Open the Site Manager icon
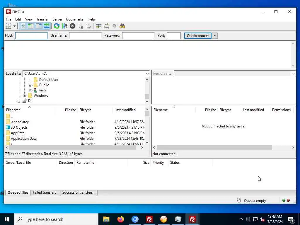 8,26
